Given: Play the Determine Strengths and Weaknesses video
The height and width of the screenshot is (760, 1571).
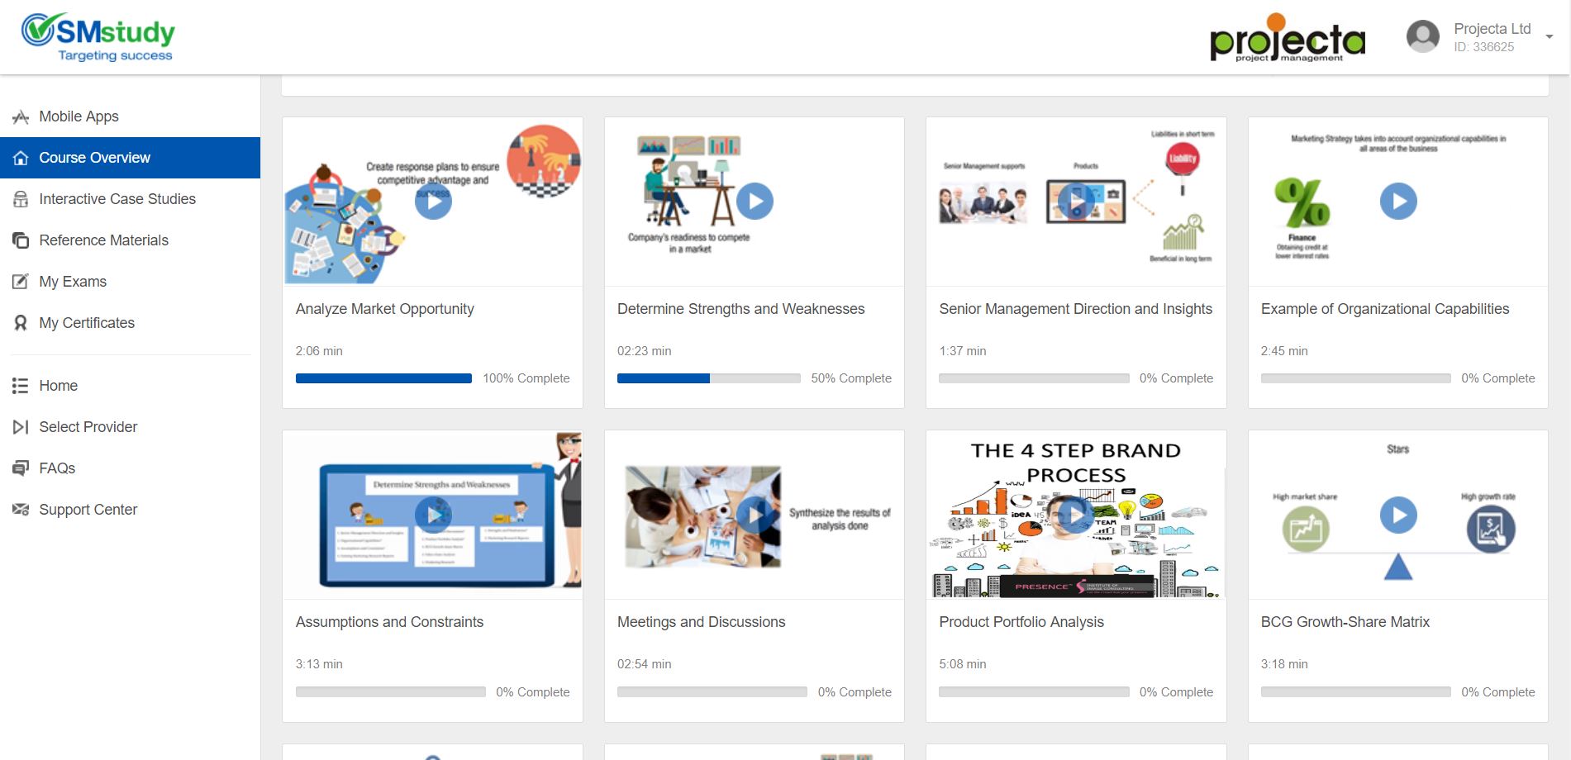Looking at the screenshot, I should pos(755,201).
